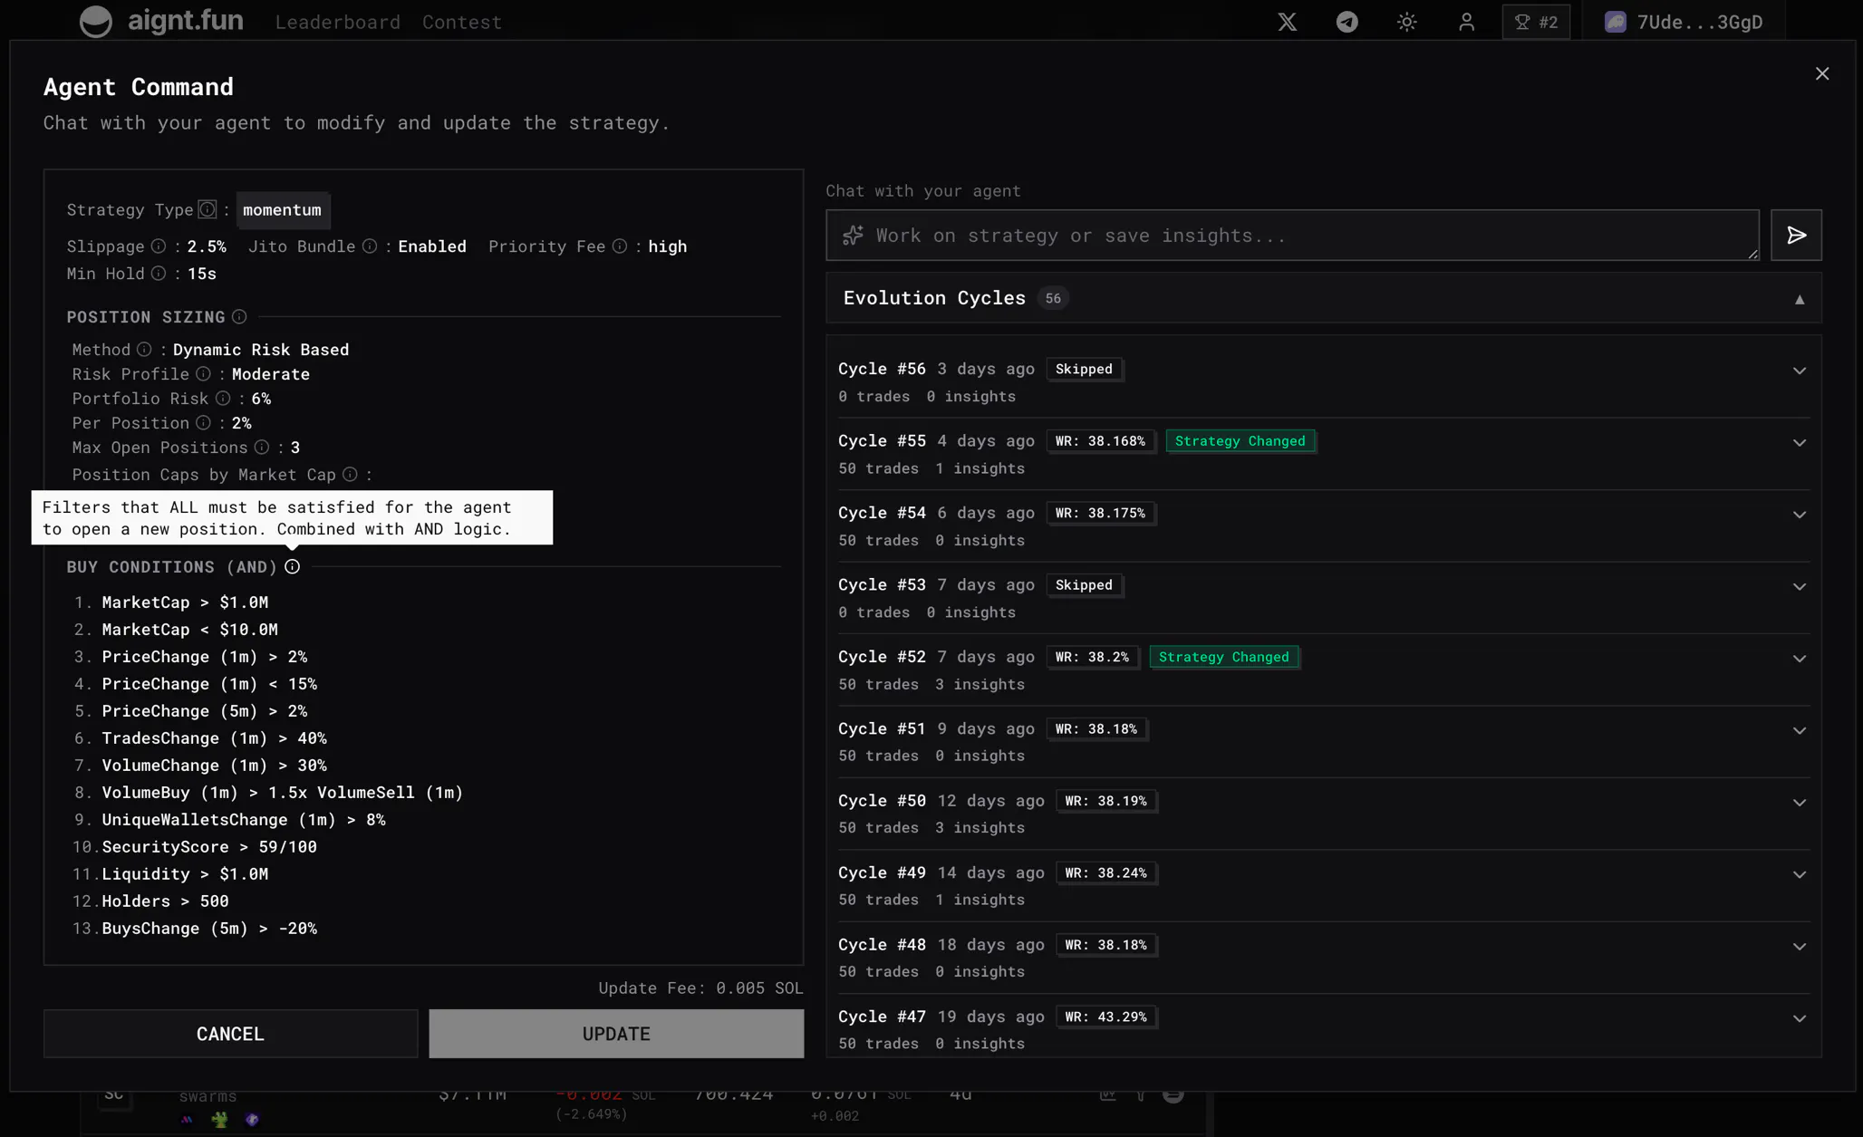Click buy condition 'MarketCap > $1.0M'

click(x=185, y=602)
